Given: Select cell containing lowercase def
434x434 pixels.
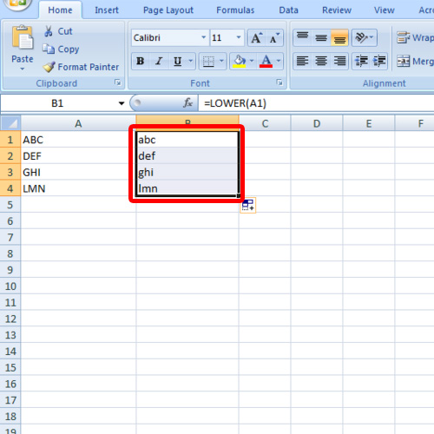Looking at the screenshot, I should click(x=187, y=156).
